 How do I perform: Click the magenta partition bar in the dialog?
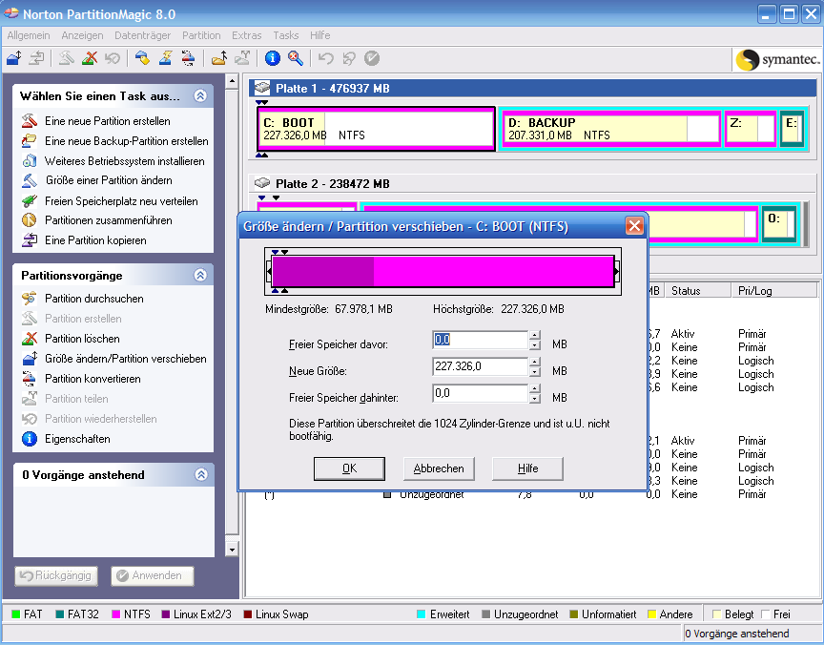[x=443, y=271]
